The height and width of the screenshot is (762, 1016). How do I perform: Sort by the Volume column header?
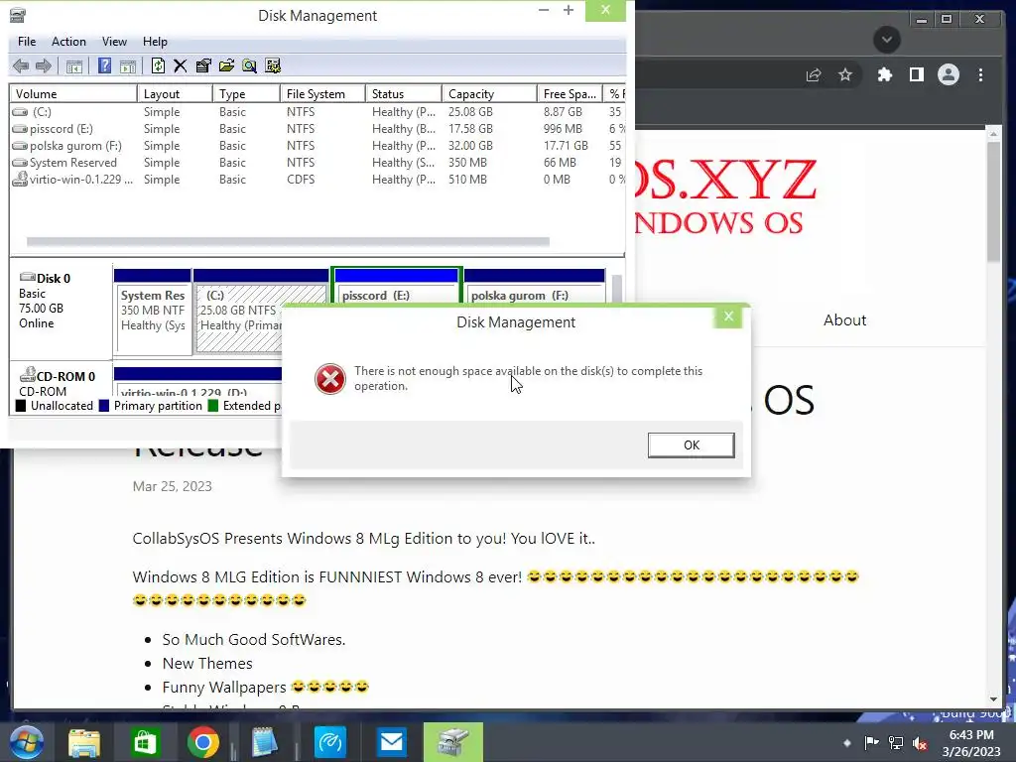(x=73, y=94)
